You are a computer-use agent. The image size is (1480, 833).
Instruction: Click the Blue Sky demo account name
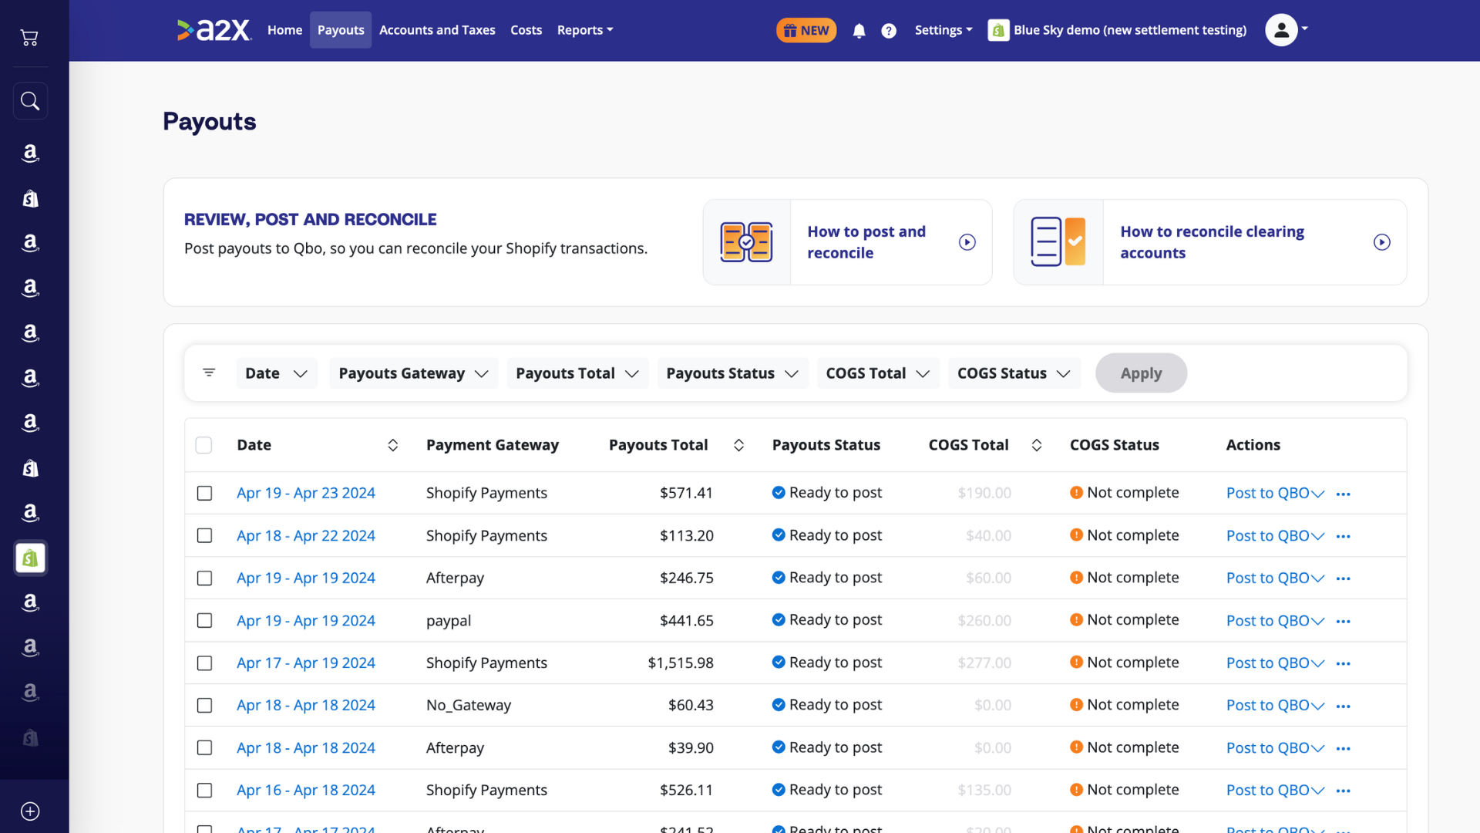(x=1130, y=30)
